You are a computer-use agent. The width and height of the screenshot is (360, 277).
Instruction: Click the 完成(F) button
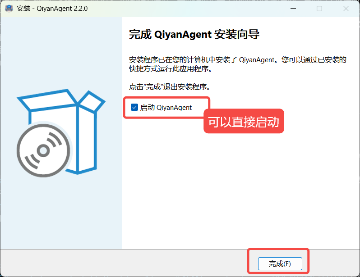pyautogui.click(x=280, y=263)
